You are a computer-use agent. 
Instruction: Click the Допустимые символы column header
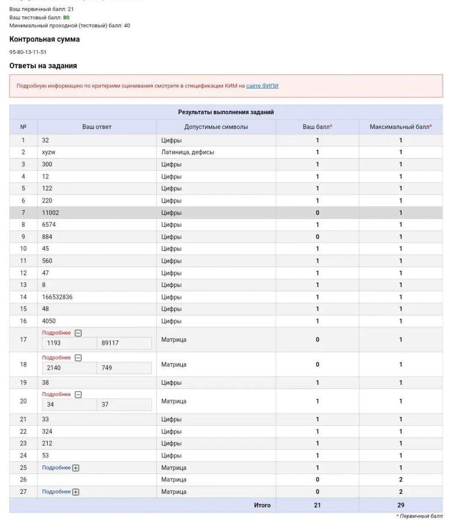click(216, 127)
